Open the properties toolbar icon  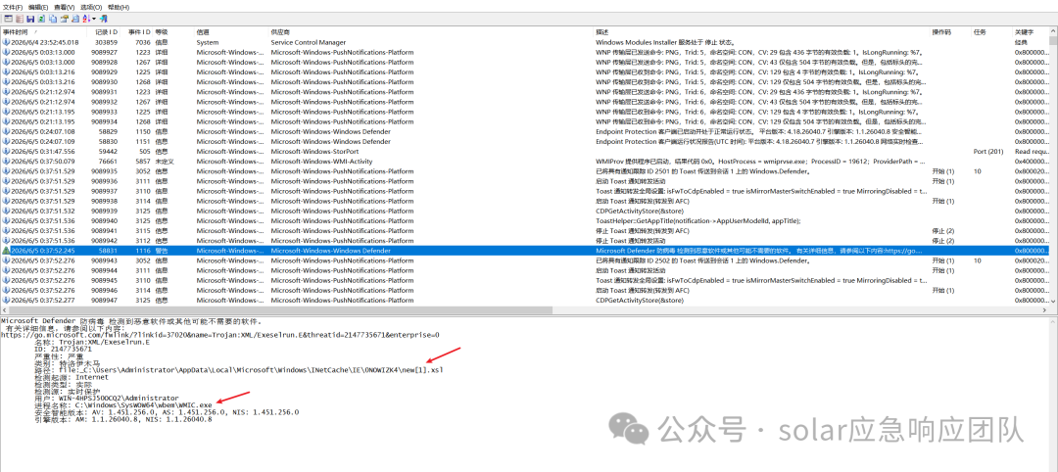[x=64, y=19]
